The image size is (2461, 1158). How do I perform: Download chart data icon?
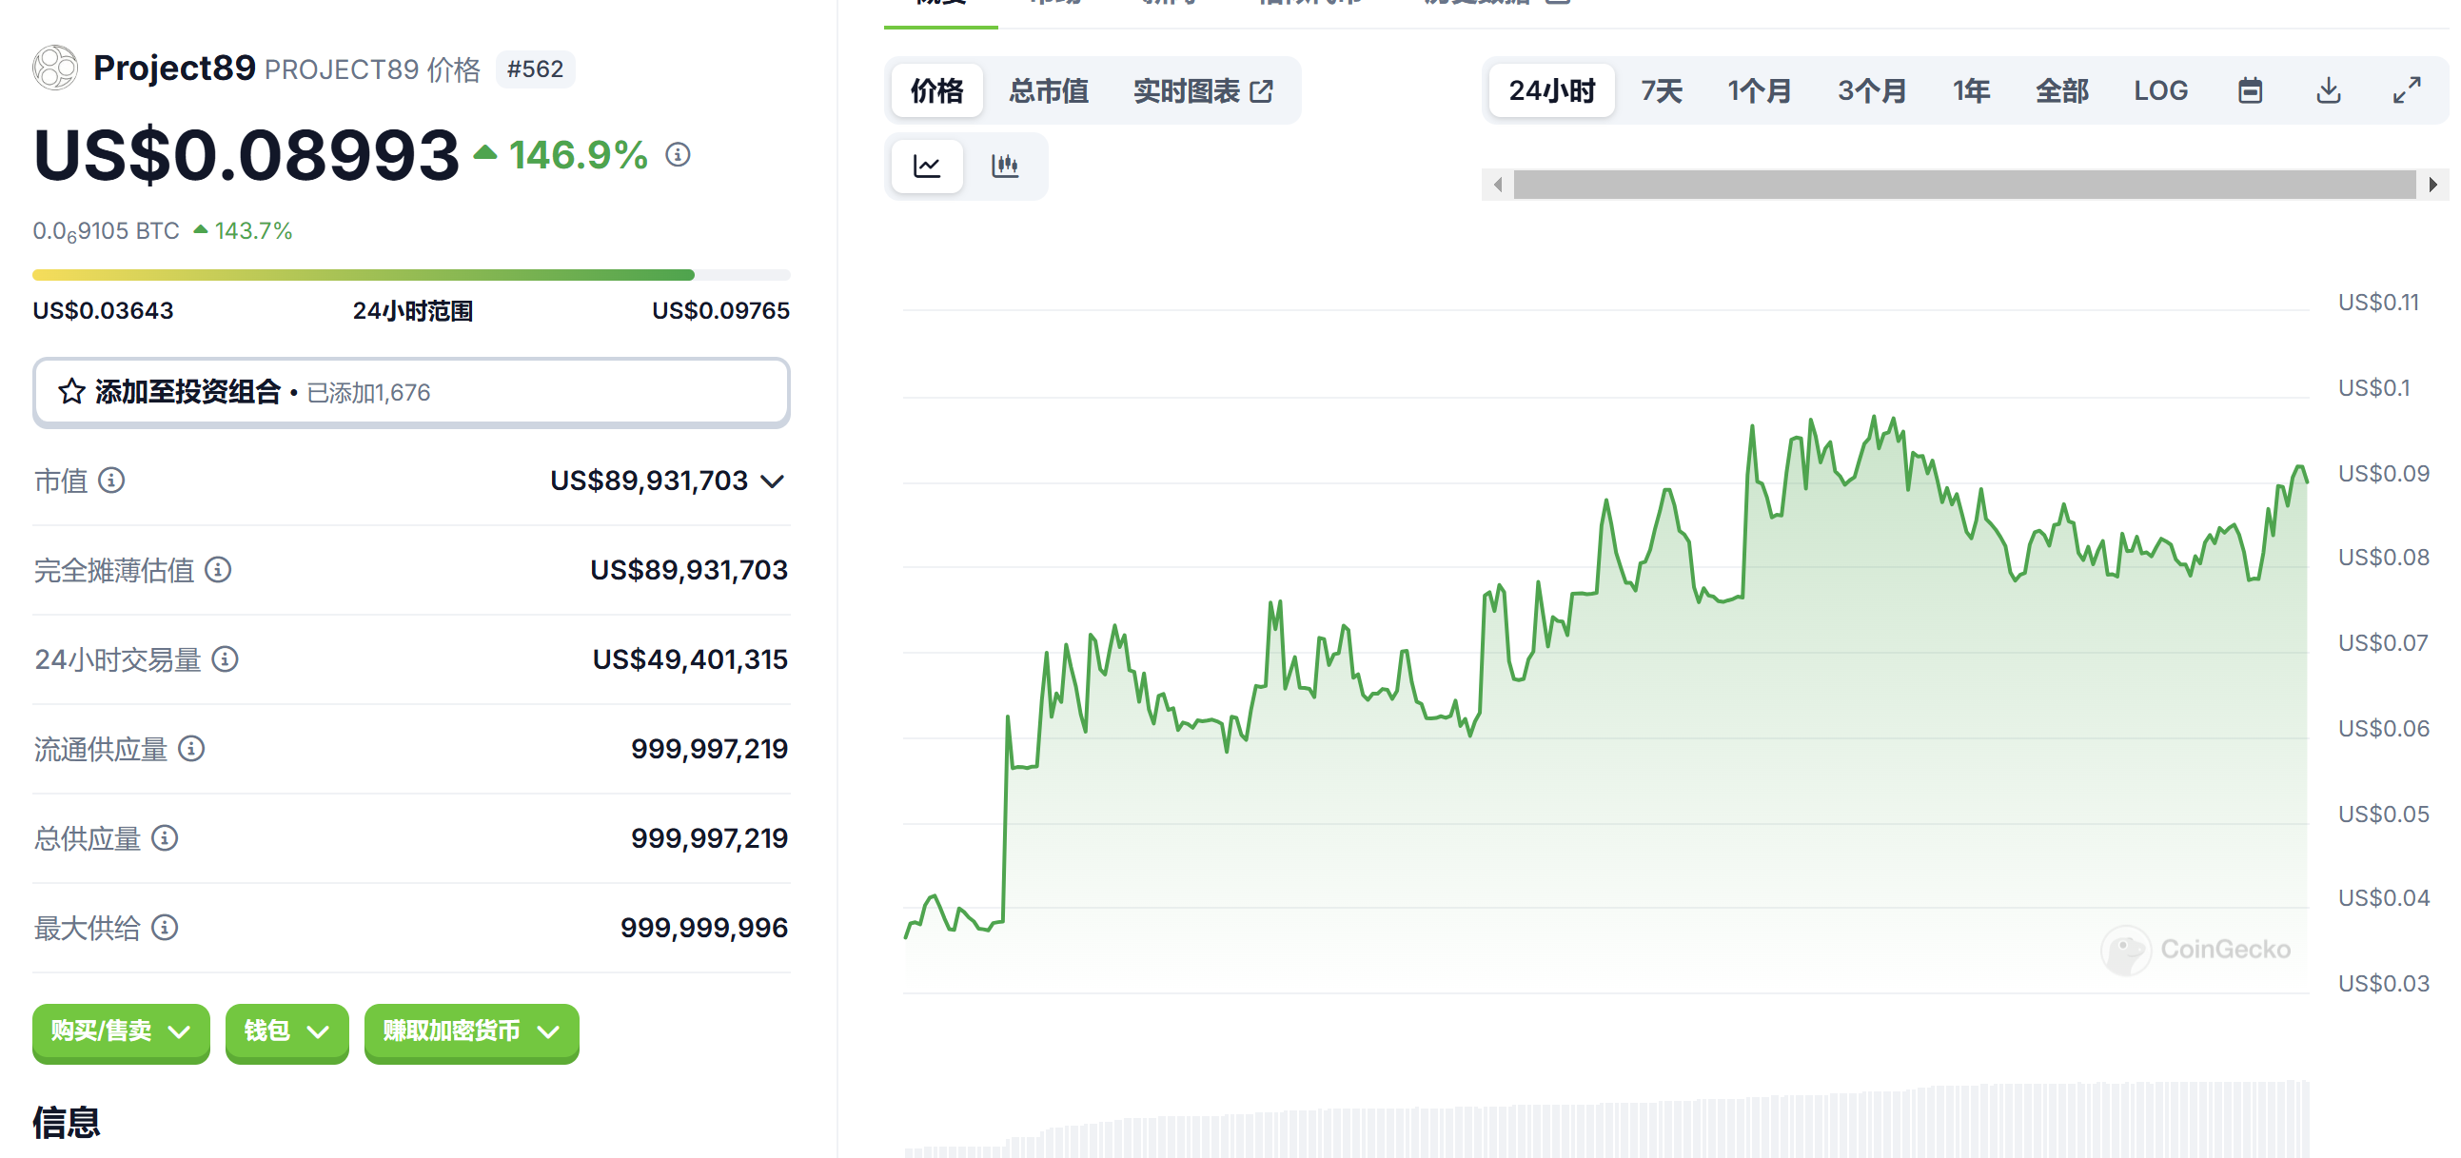tap(2329, 90)
